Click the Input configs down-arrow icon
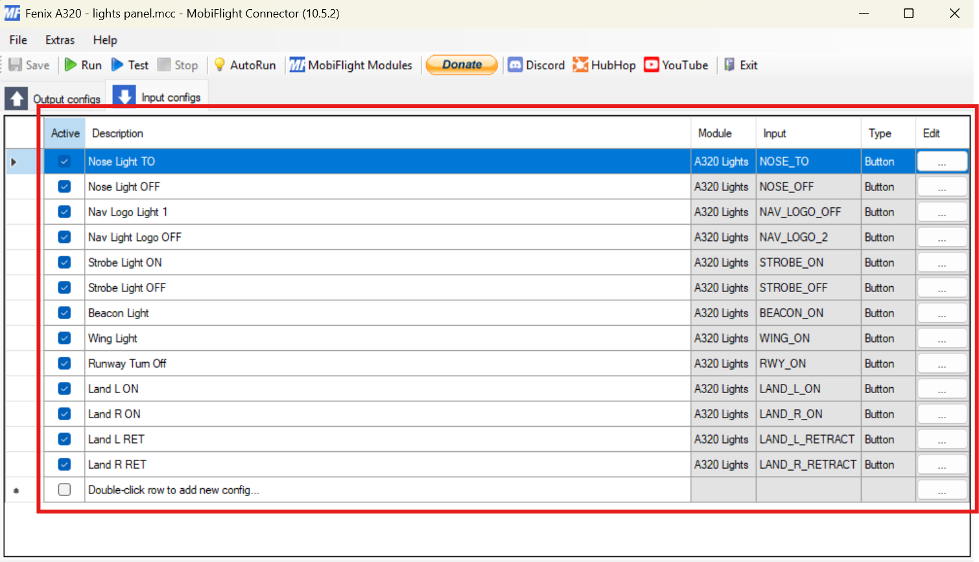This screenshot has width=979, height=562. (x=124, y=96)
